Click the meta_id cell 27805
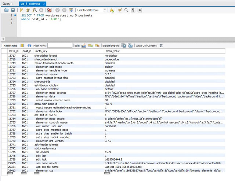The height and width of the screenshot is (181, 235). pos(14,163)
